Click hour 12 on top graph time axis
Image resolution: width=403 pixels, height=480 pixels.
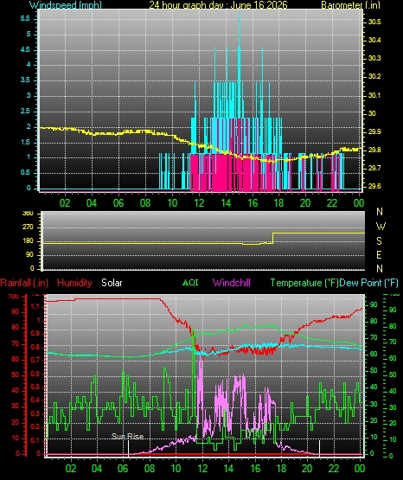[x=199, y=203]
